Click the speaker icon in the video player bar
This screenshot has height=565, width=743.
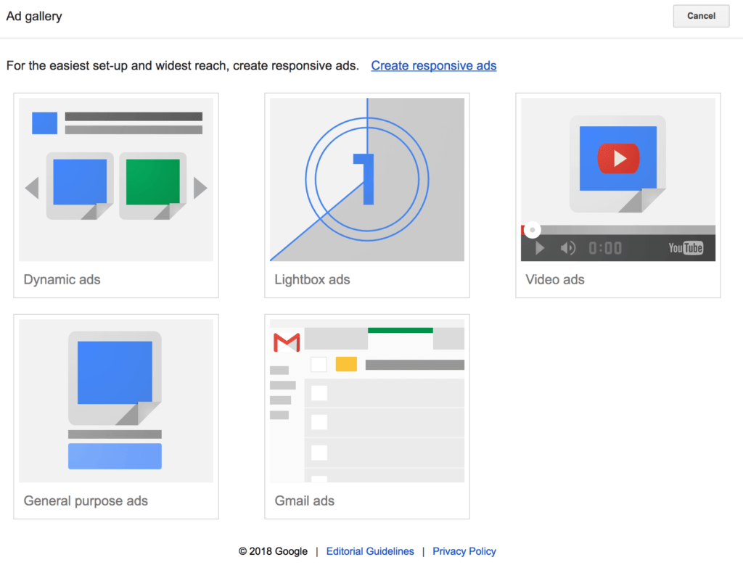click(567, 247)
